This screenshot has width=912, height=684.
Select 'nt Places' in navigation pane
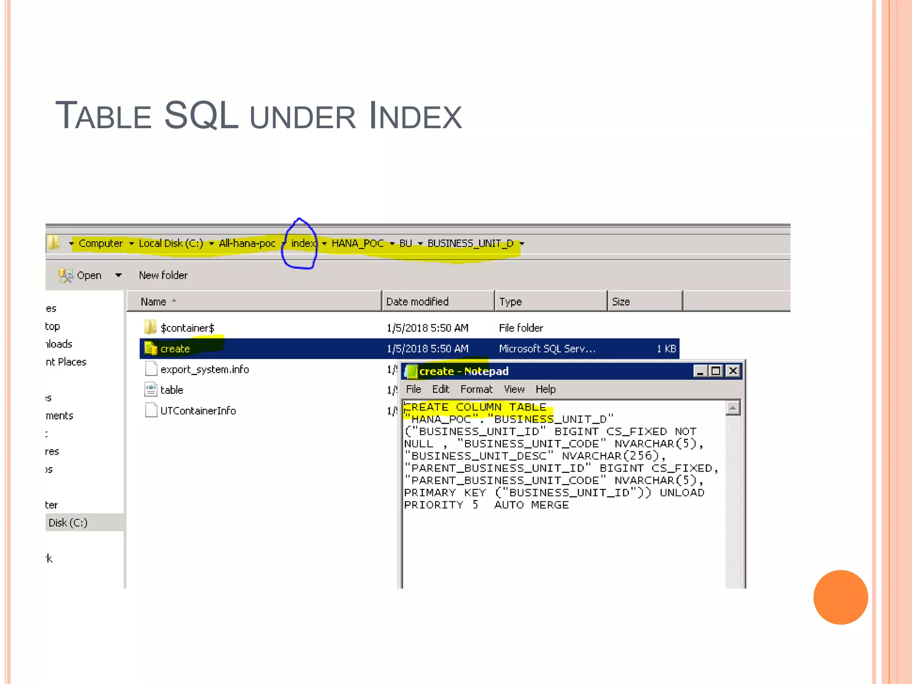(66, 362)
